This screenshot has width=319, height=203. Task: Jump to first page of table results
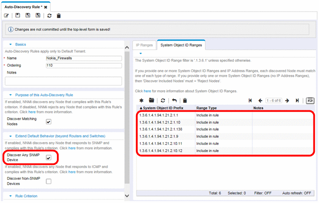click(250, 100)
